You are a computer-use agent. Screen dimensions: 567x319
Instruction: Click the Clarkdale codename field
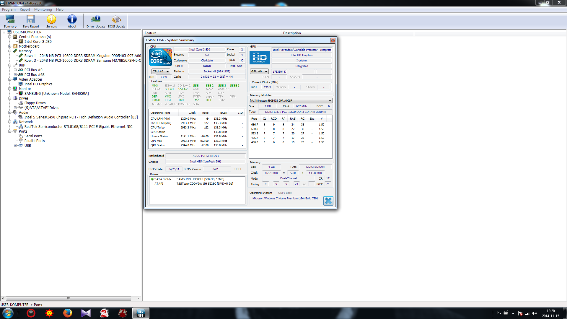[207, 61]
